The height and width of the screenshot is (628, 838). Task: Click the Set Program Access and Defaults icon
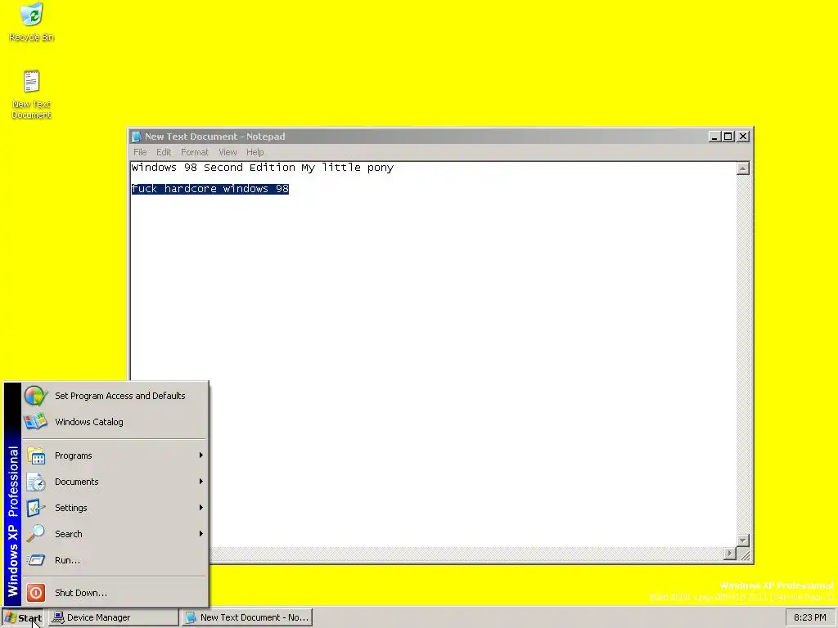pyautogui.click(x=36, y=396)
